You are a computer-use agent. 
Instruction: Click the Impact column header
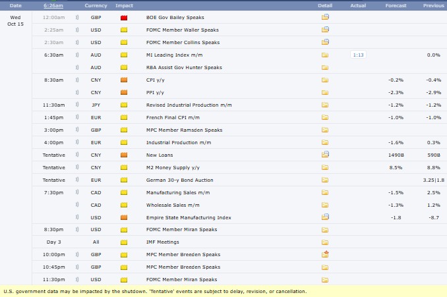(124, 5)
